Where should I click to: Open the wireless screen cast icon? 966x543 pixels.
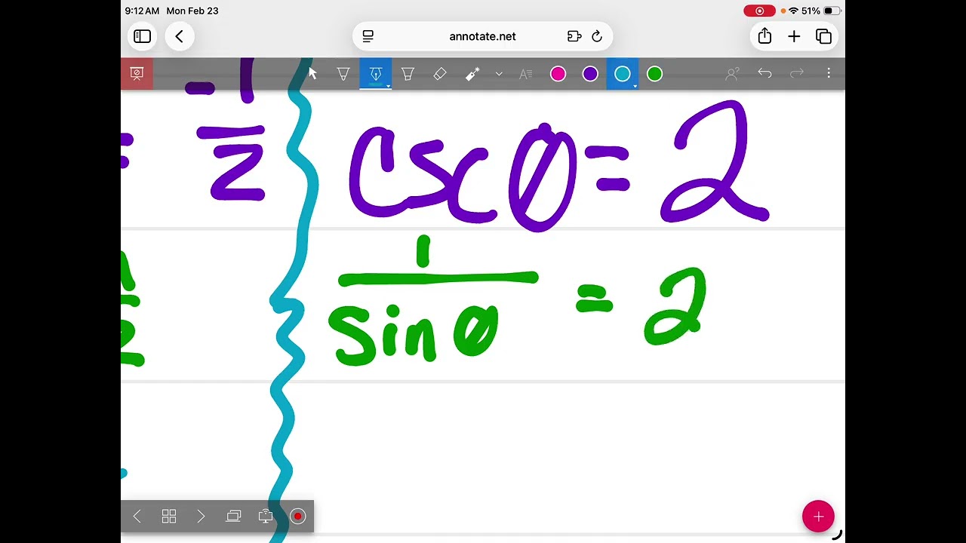[266, 516]
